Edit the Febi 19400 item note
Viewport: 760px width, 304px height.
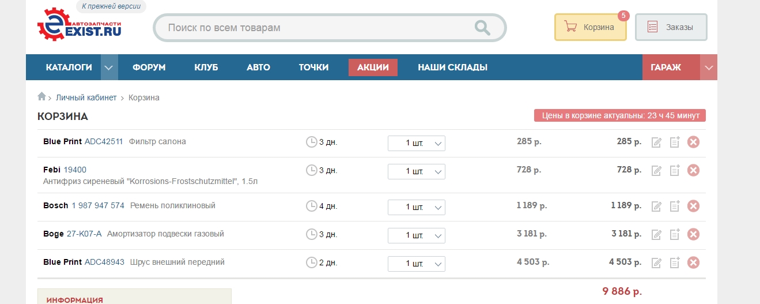pos(656,171)
